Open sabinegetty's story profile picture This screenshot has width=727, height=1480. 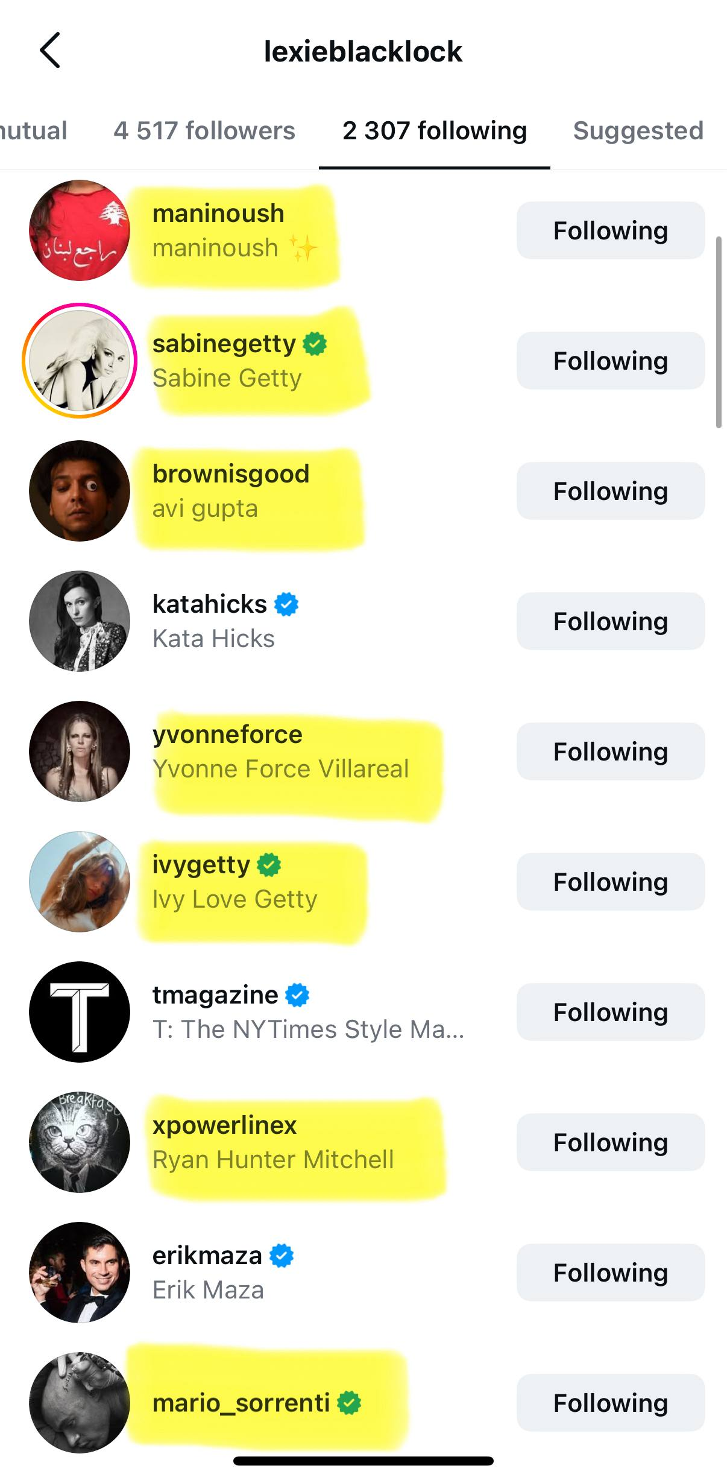tap(80, 361)
